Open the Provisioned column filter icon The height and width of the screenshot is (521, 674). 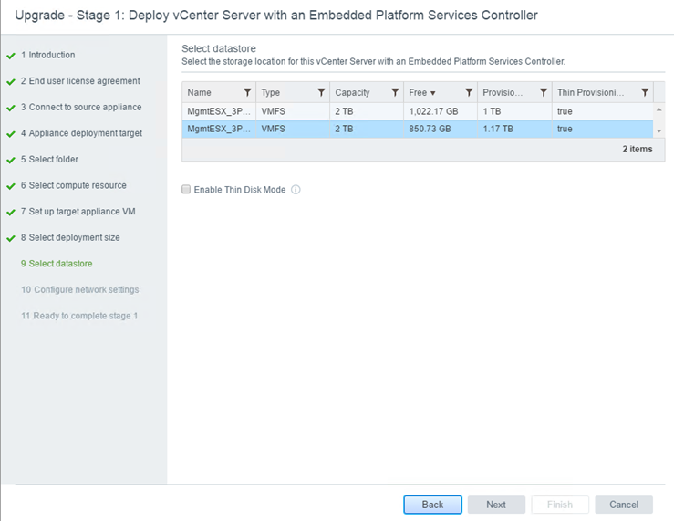[x=544, y=92]
